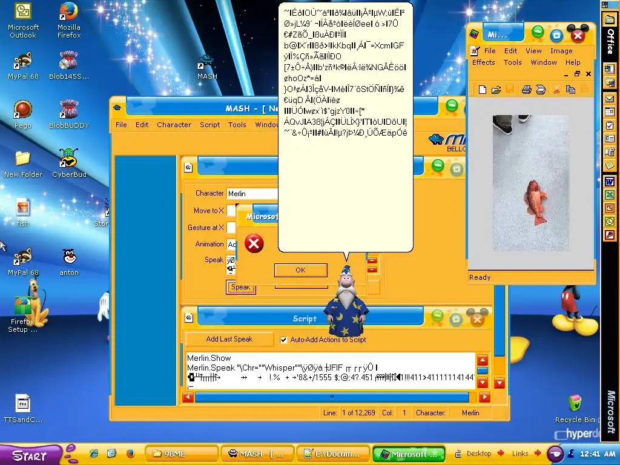Click Firefox quick launch icon in taskbar
Viewport: 620px width, 465px height.
[x=130, y=453]
